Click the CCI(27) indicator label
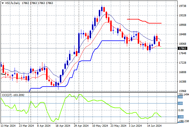This screenshot has width=189, height=129. coord(11,95)
